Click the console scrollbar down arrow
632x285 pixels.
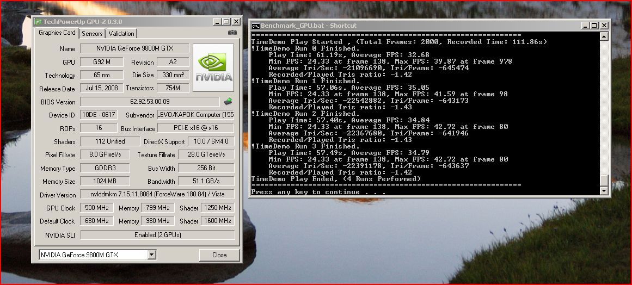603,190
